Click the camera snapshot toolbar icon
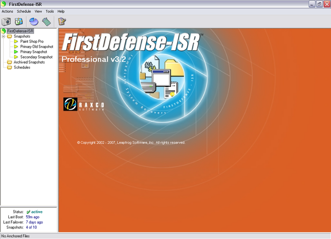 6,22
